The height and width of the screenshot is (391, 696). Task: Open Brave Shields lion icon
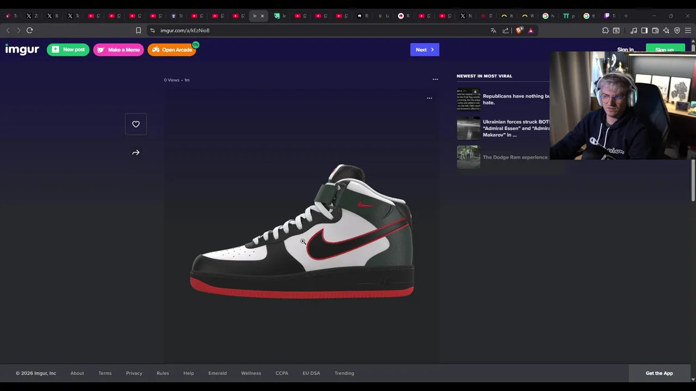pos(519,30)
